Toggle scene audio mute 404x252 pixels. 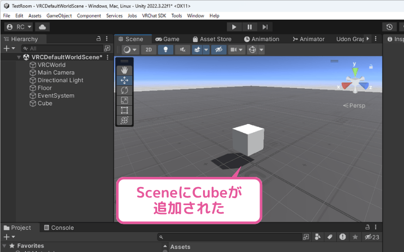point(183,50)
